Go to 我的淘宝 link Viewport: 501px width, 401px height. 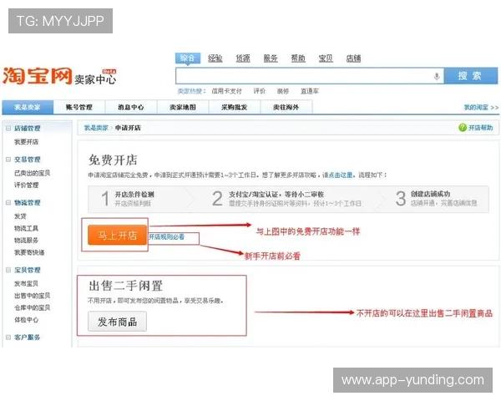coord(481,108)
